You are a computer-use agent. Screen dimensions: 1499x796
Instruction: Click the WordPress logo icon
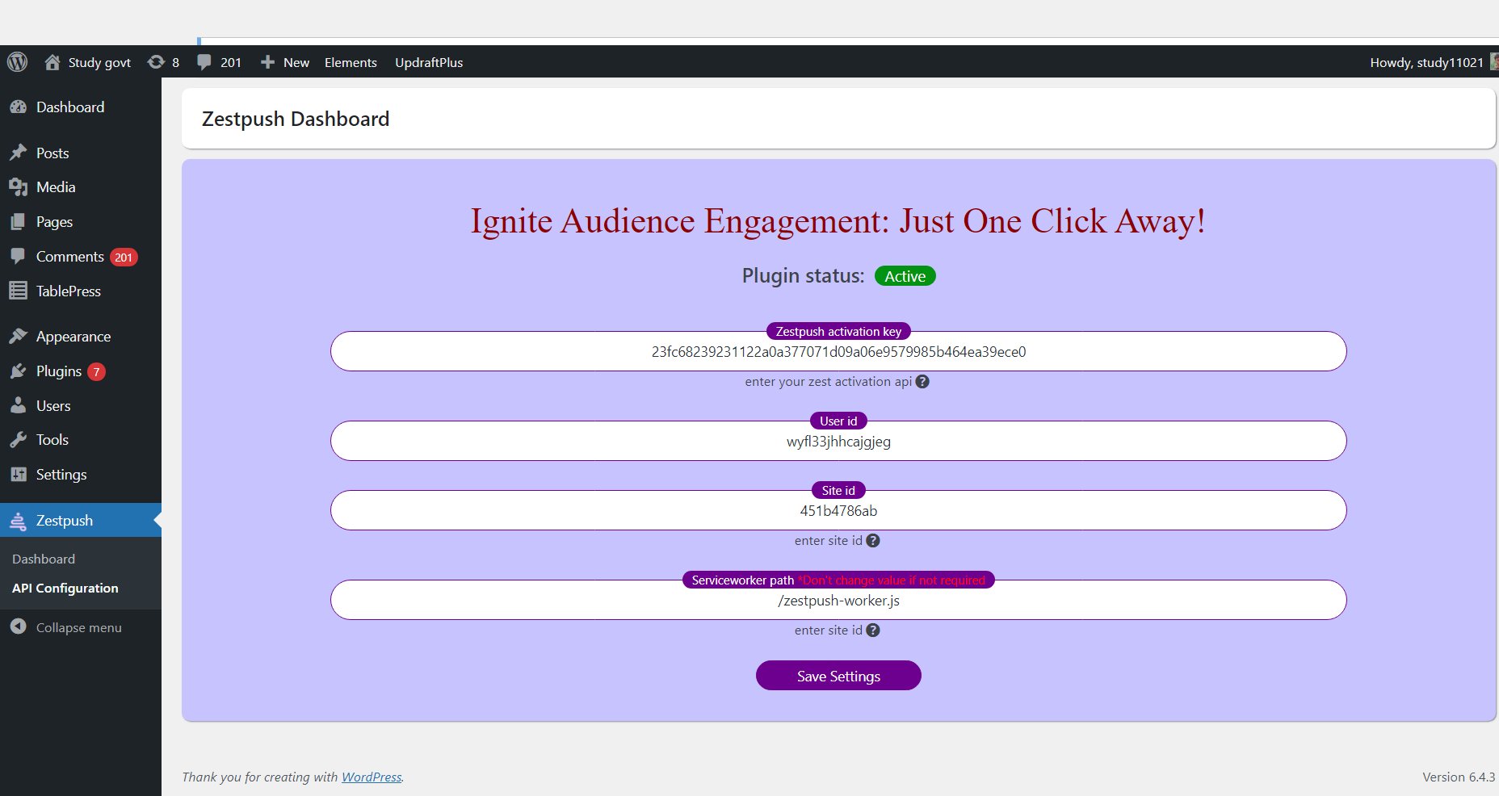17,62
